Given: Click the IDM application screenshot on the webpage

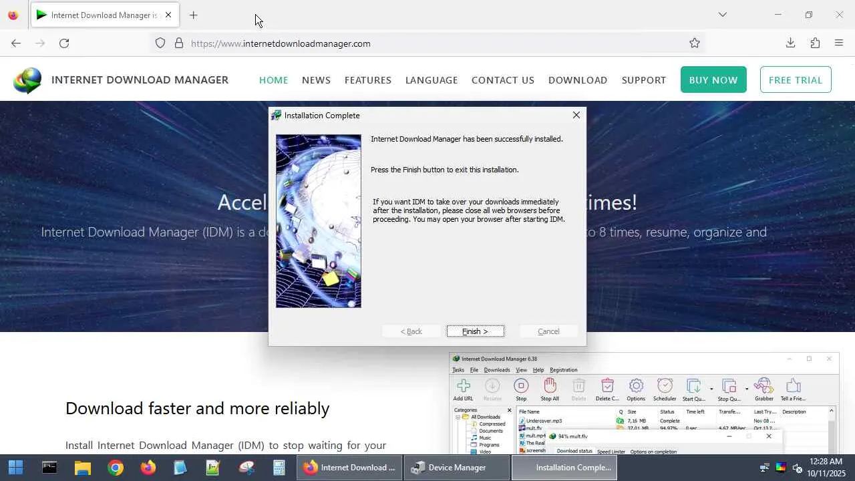Looking at the screenshot, I should pyautogui.click(x=644, y=404).
